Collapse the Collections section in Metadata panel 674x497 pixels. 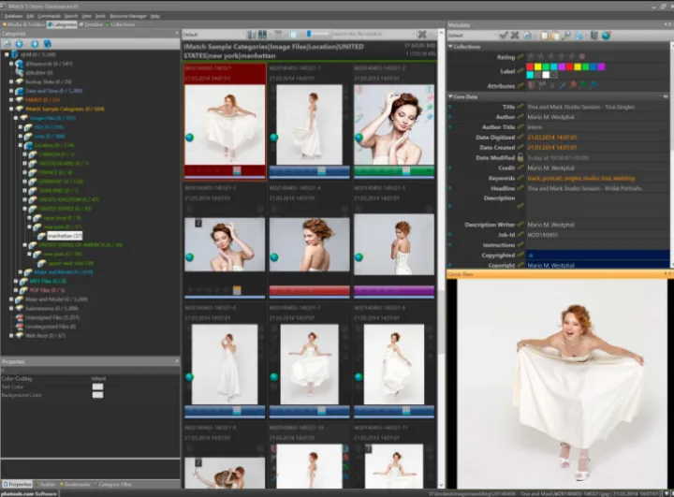[450, 46]
